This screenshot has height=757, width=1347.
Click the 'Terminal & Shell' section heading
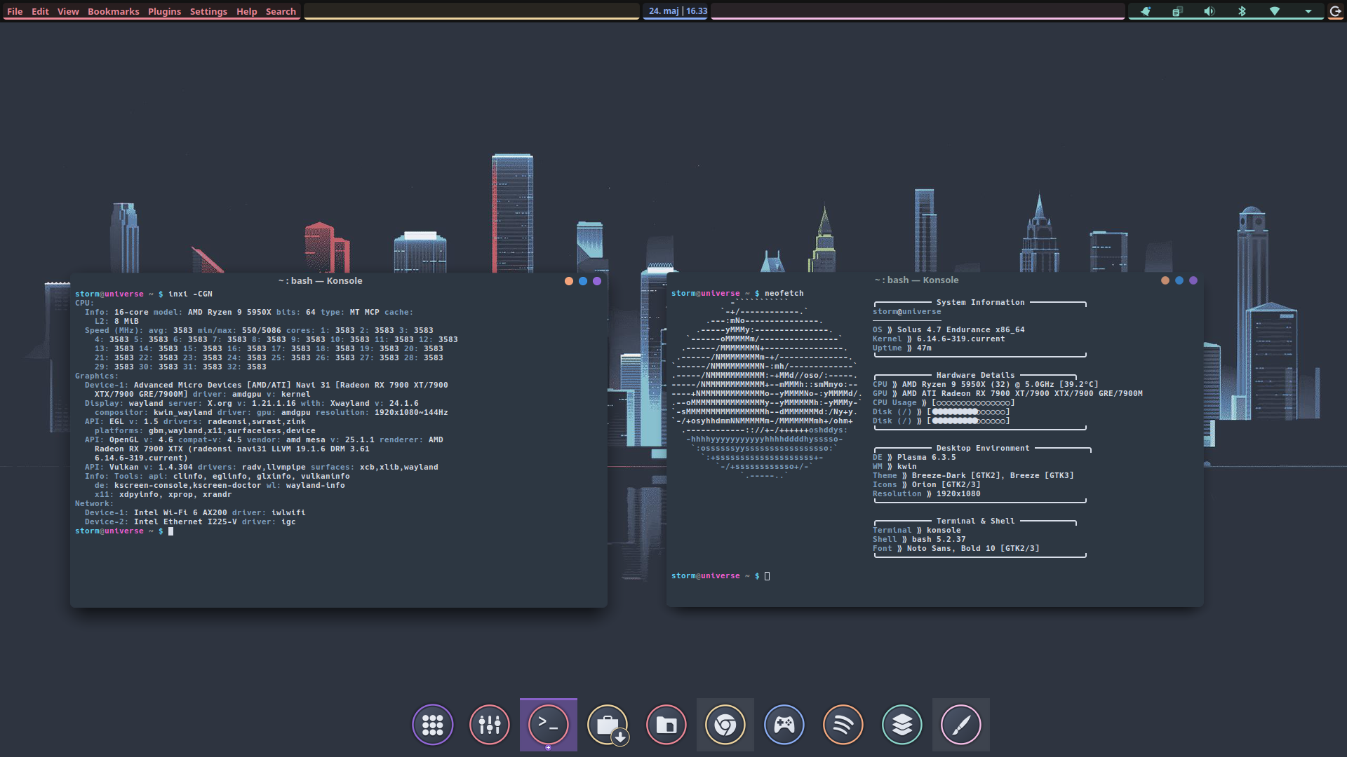975,521
